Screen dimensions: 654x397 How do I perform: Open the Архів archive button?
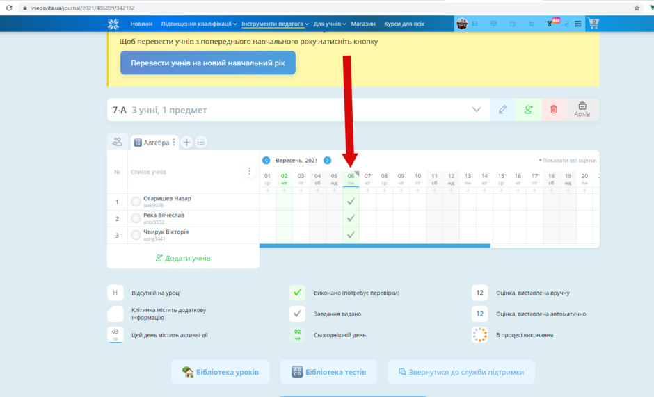click(x=582, y=110)
